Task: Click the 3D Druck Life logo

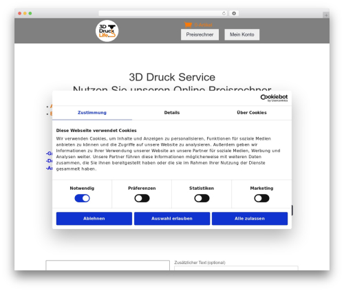Action: (107, 31)
